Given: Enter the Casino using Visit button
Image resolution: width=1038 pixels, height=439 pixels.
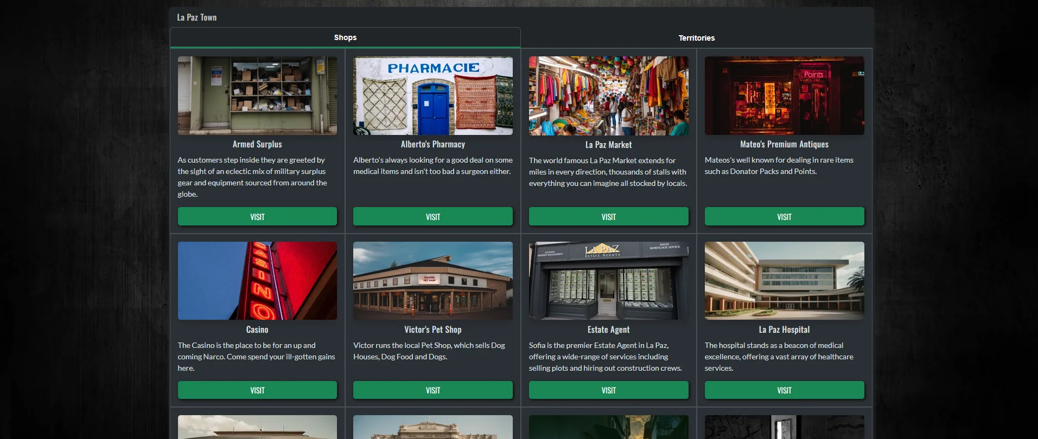Looking at the screenshot, I should [x=257, y=390].
